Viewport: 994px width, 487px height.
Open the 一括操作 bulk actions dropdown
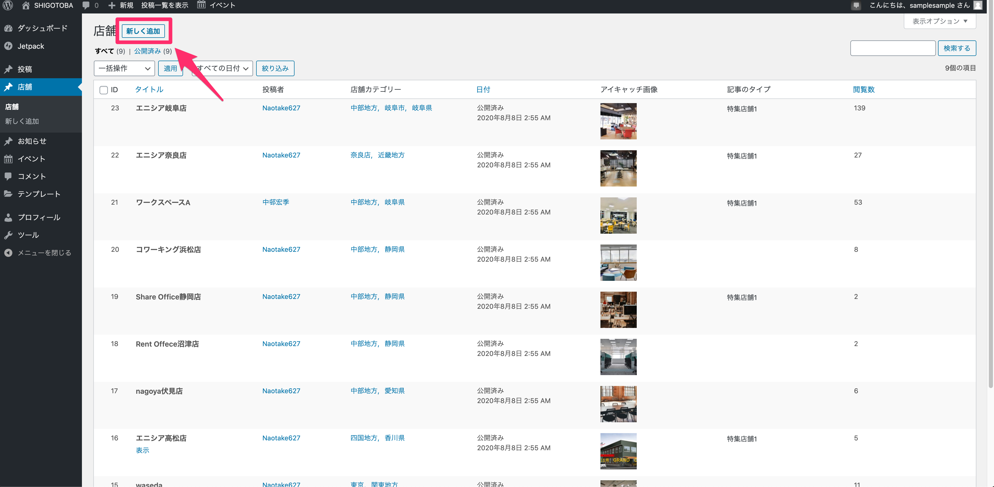tap(124, 68)
